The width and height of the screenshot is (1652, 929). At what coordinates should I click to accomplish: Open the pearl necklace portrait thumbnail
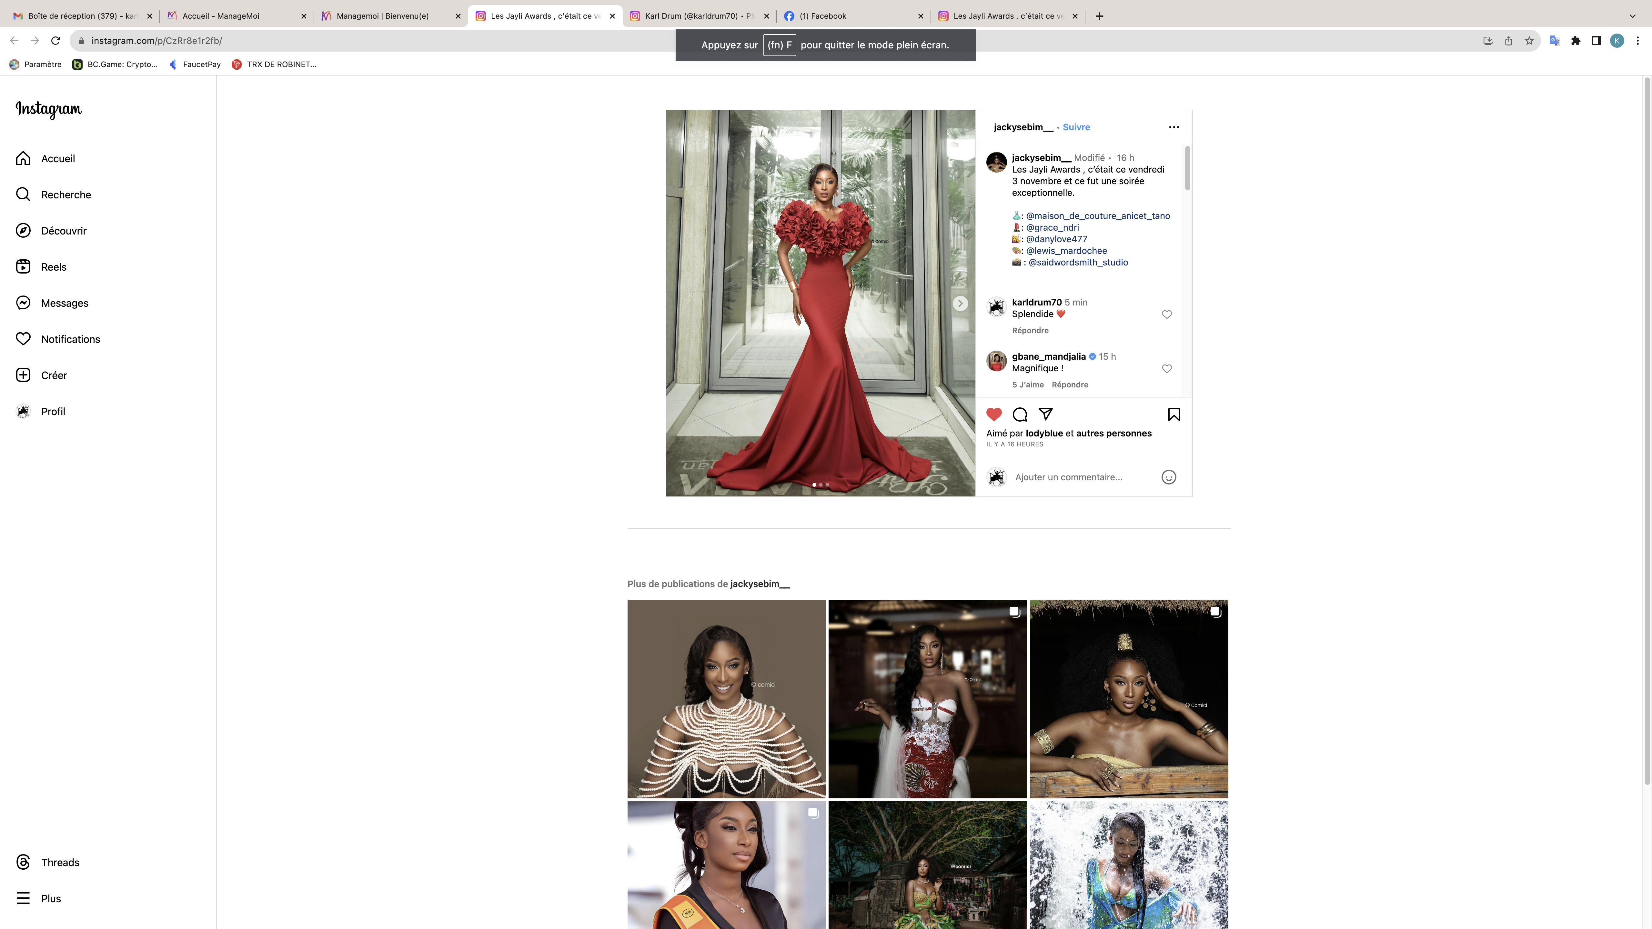point(727,699)
